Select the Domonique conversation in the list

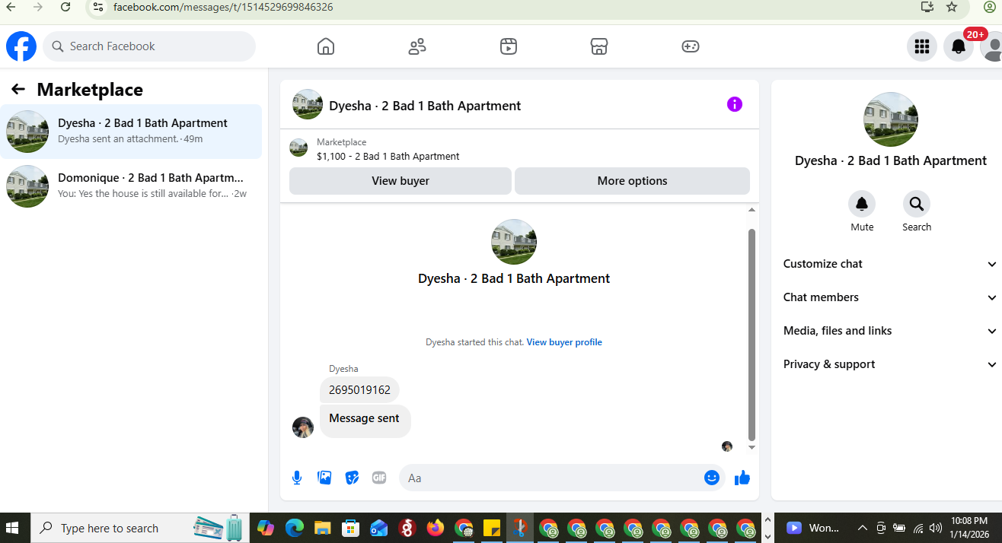pos(131,186)
